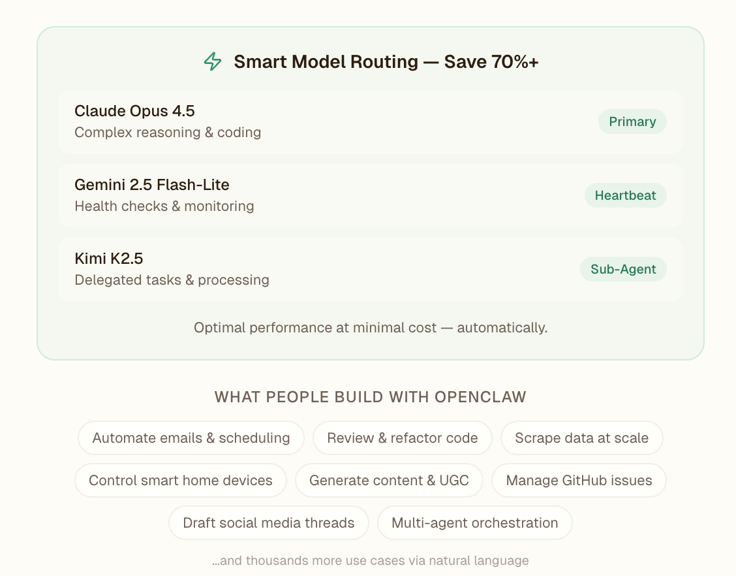The height and width of the screenshot is (576, 736).
Task: Choose Automate emails & scheduling chip
Action: pos(191,438)
